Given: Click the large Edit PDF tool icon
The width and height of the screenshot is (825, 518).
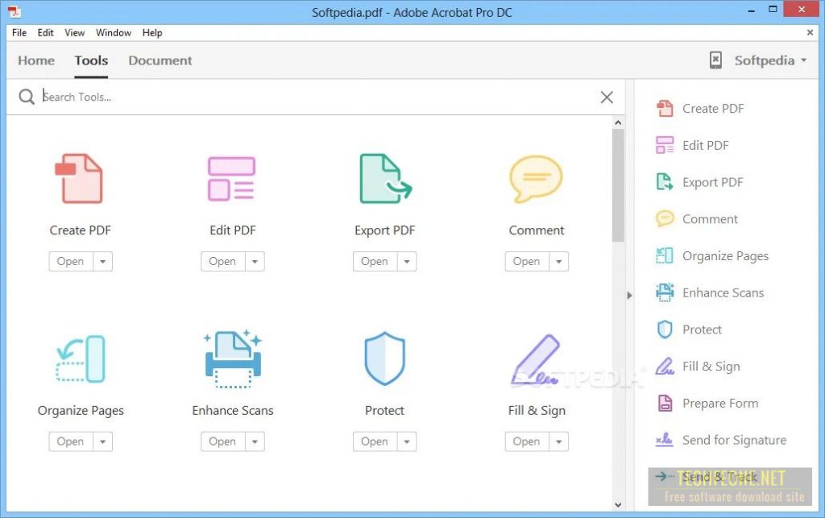Looking at the screenshot, I should [x=231, y=179].
